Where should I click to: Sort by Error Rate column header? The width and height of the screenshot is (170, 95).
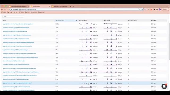pos(154,21)
